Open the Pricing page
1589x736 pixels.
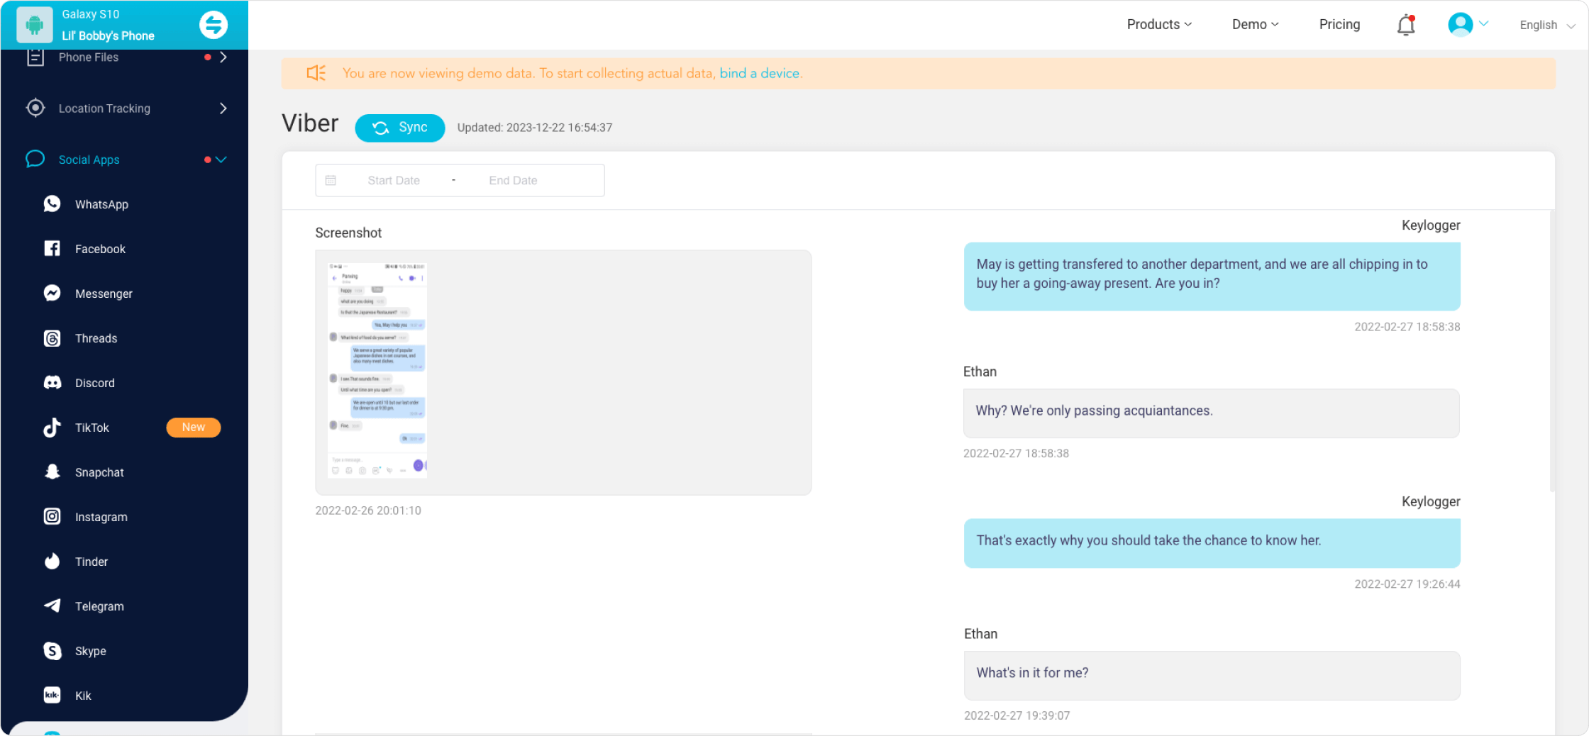coord(1339,25)
